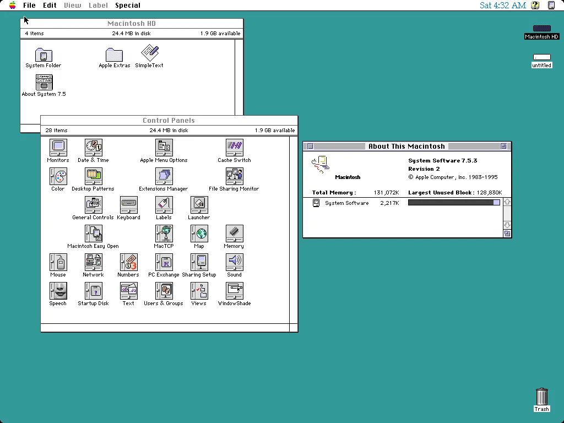564x423 pixels.
Task: Select the Macintosh HD desktop disk icon
Action: [541, 29]
